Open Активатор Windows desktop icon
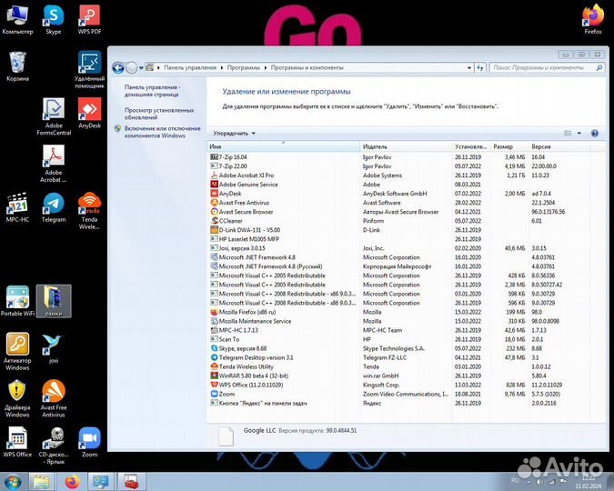Image resolution: width=614 pixels, height=491 pixels. coord(17,352)
